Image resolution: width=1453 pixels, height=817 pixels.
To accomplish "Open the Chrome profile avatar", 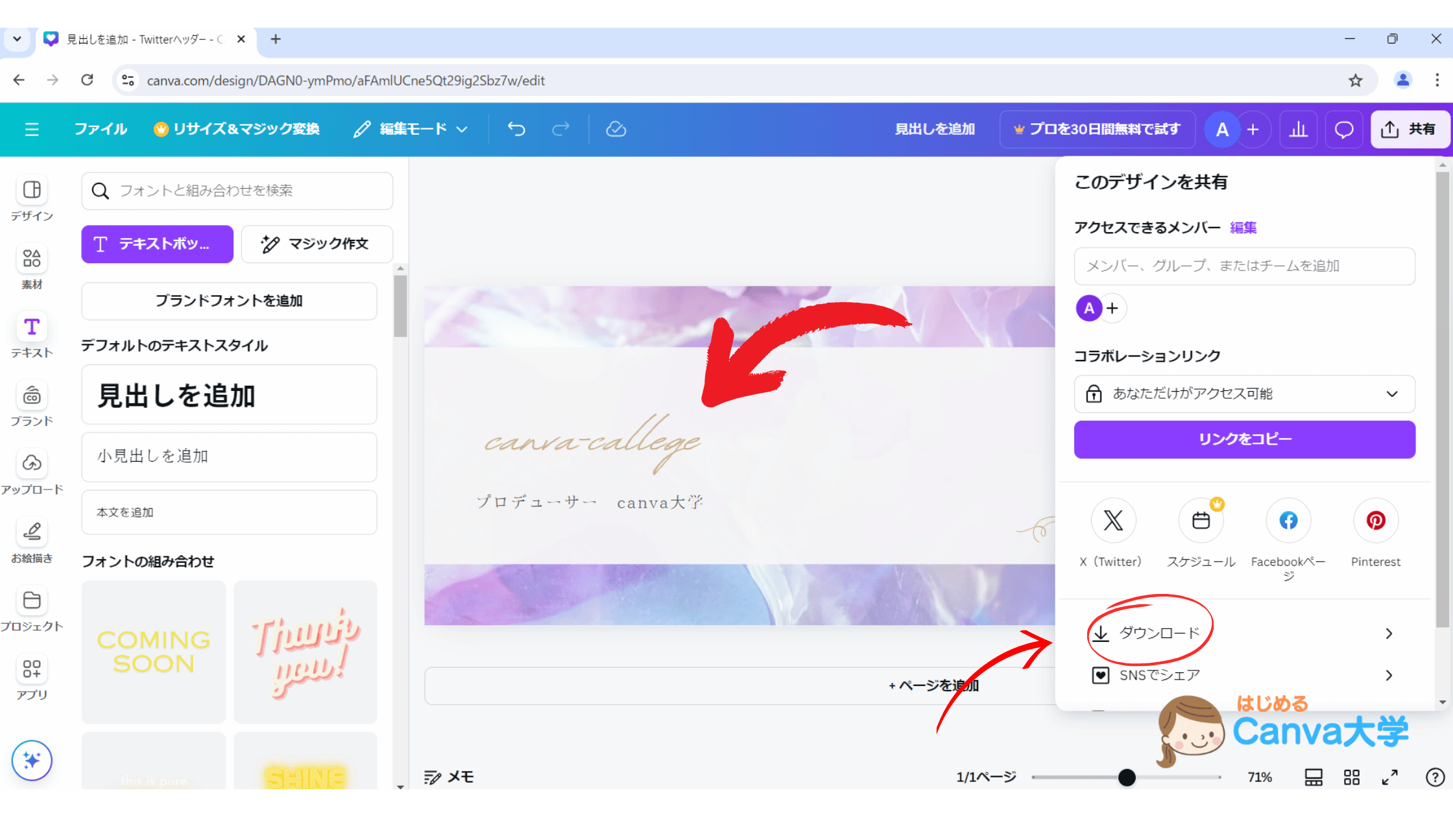I will 1402,80.
